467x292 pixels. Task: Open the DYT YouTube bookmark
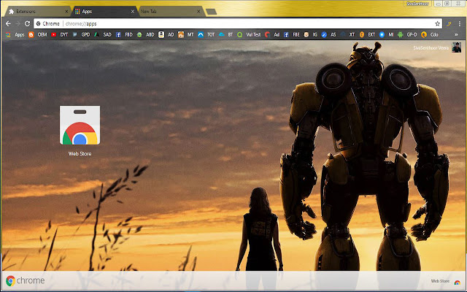tap(60, 34)
